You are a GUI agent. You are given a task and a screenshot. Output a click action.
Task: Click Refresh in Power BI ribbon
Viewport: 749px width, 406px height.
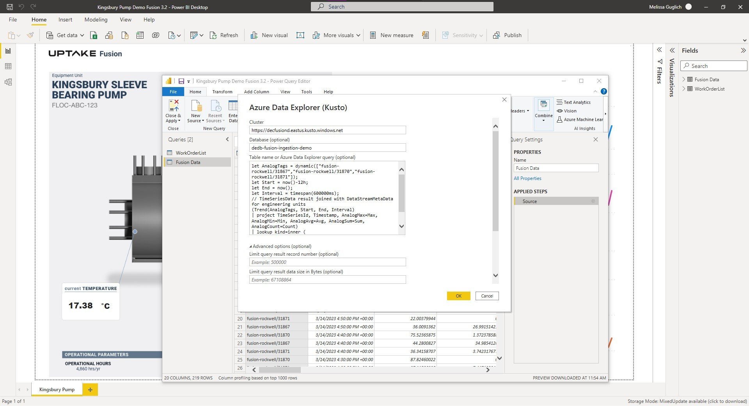[x=224, y=36]
